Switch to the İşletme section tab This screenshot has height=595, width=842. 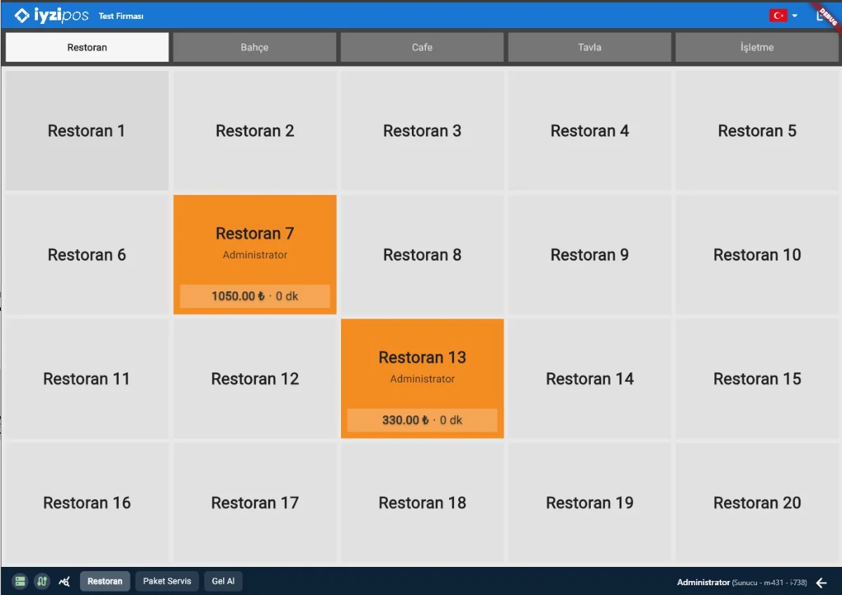tap(757, 48)
